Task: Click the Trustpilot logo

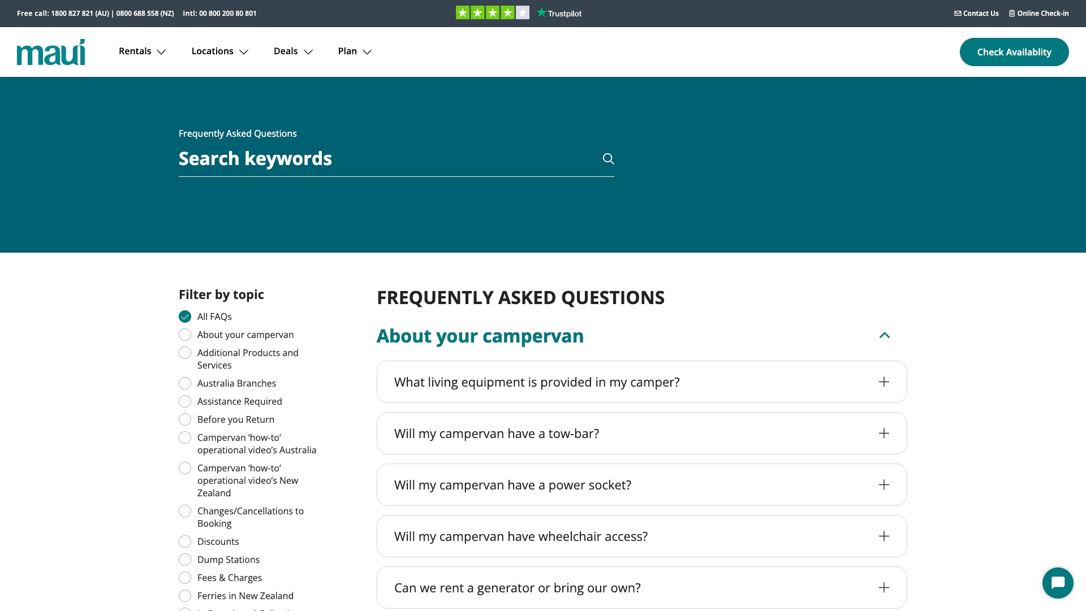Action: 559,13
